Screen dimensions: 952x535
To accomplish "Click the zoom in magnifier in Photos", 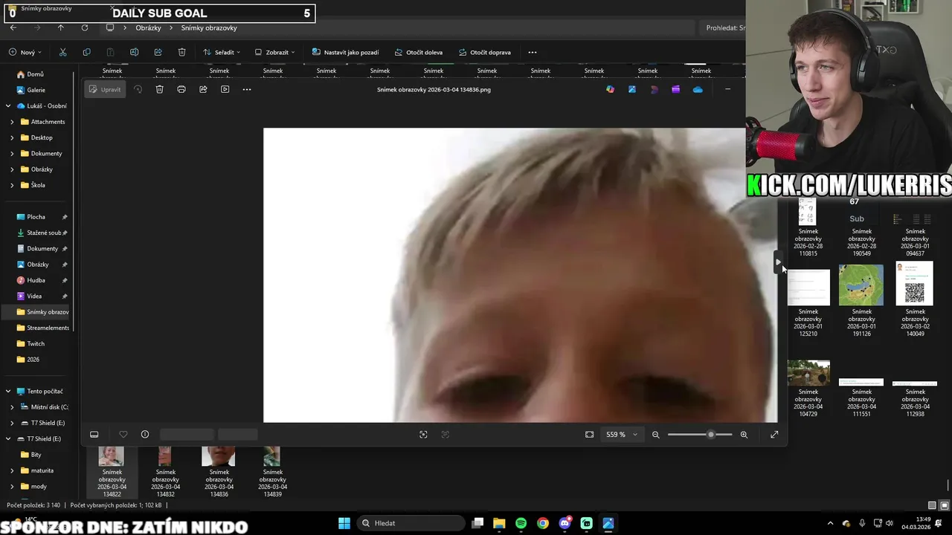I will pos(744,435).
